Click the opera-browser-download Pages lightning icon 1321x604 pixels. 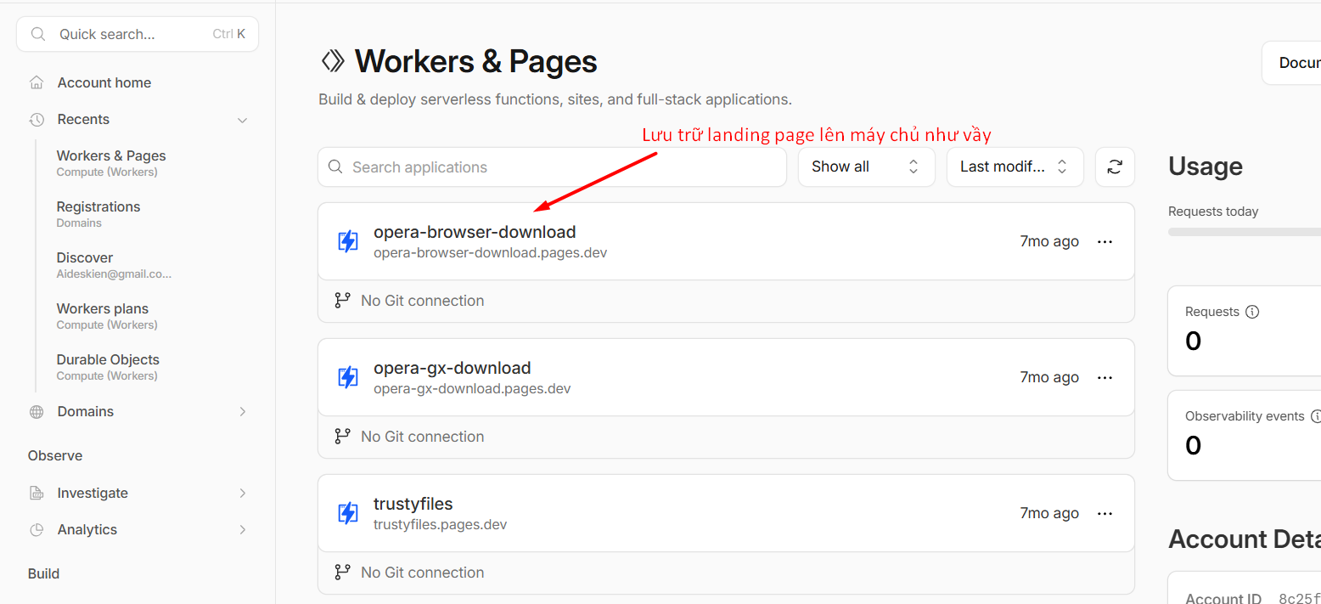point(348,241)
